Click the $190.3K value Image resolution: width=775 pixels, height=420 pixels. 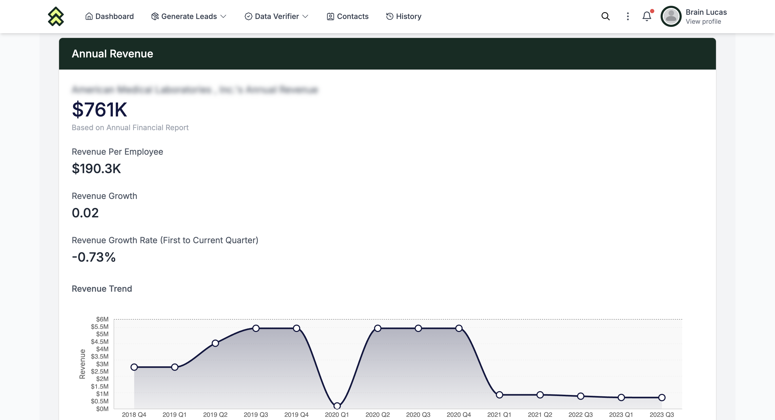(96, 168)
